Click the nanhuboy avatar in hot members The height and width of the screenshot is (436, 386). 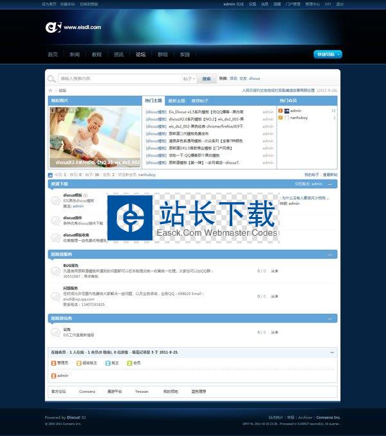click(287, 118)
